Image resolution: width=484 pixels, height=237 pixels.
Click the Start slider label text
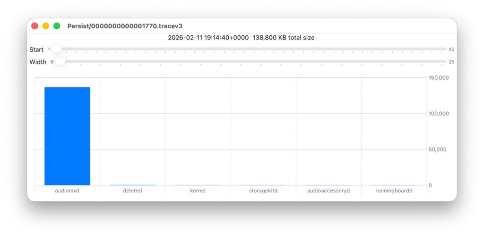[x=36, y=49]
